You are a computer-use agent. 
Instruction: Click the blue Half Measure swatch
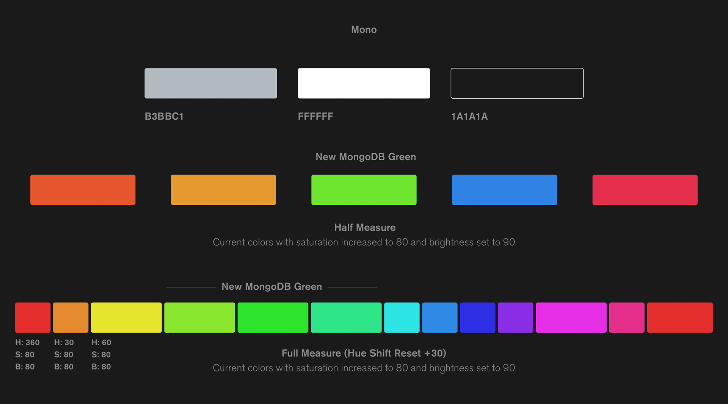click(504, 190)
